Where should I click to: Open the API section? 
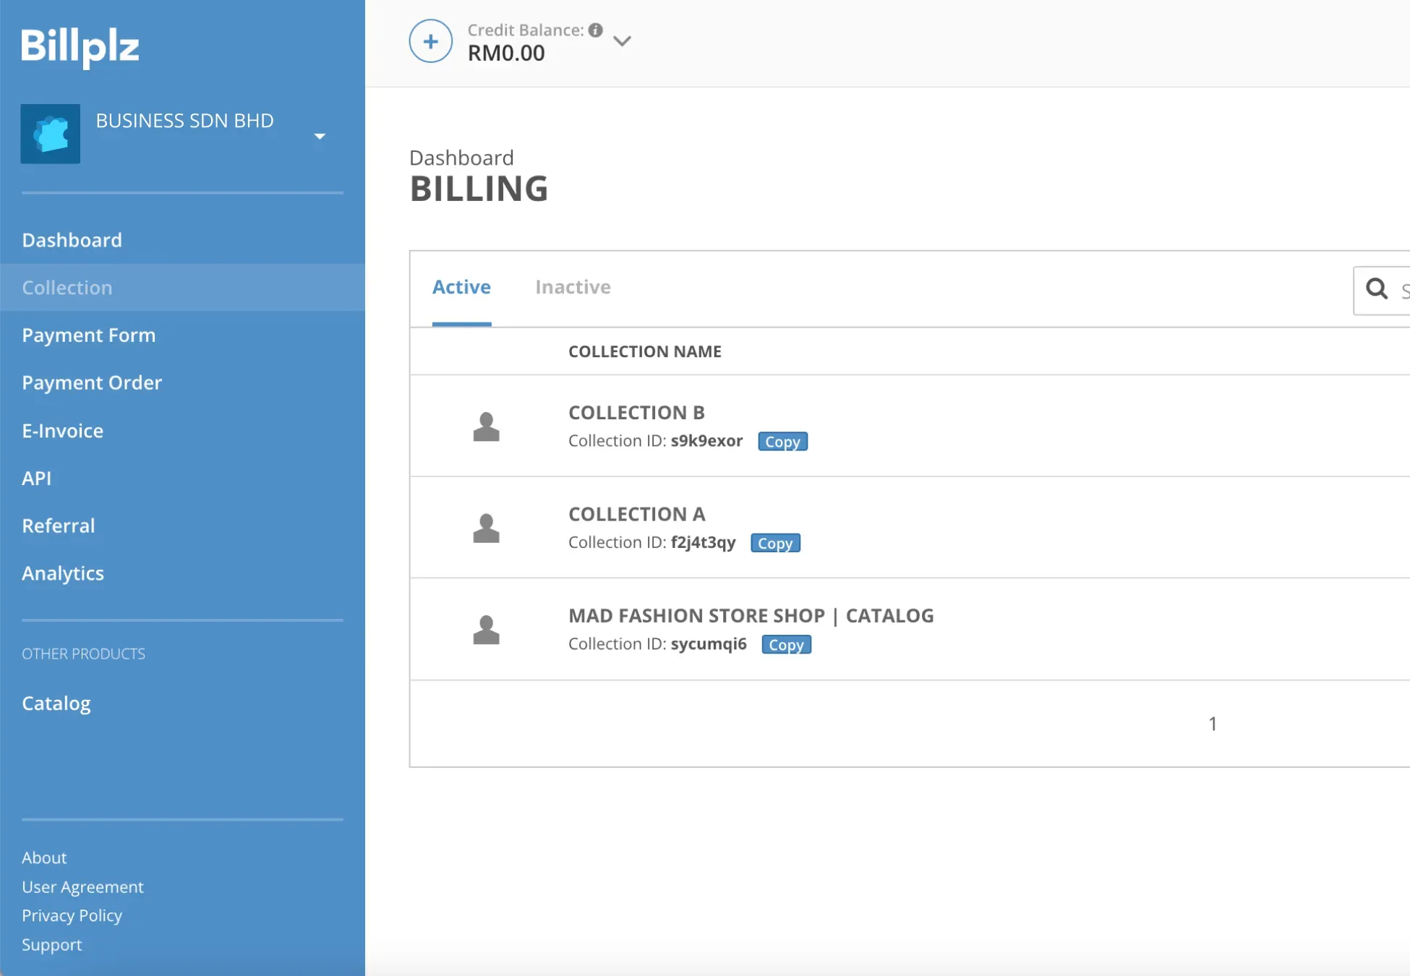37,479
